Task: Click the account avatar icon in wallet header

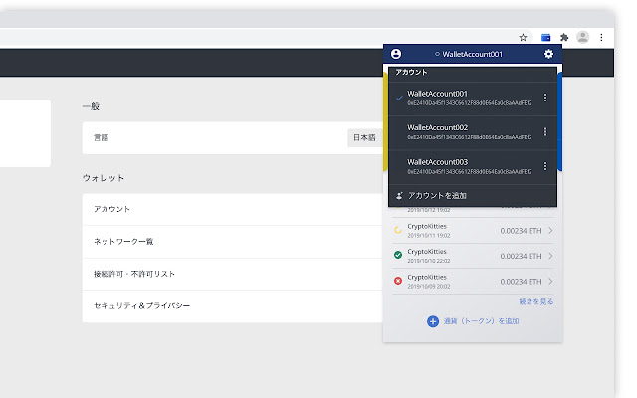Action: (x=396, y=54)
